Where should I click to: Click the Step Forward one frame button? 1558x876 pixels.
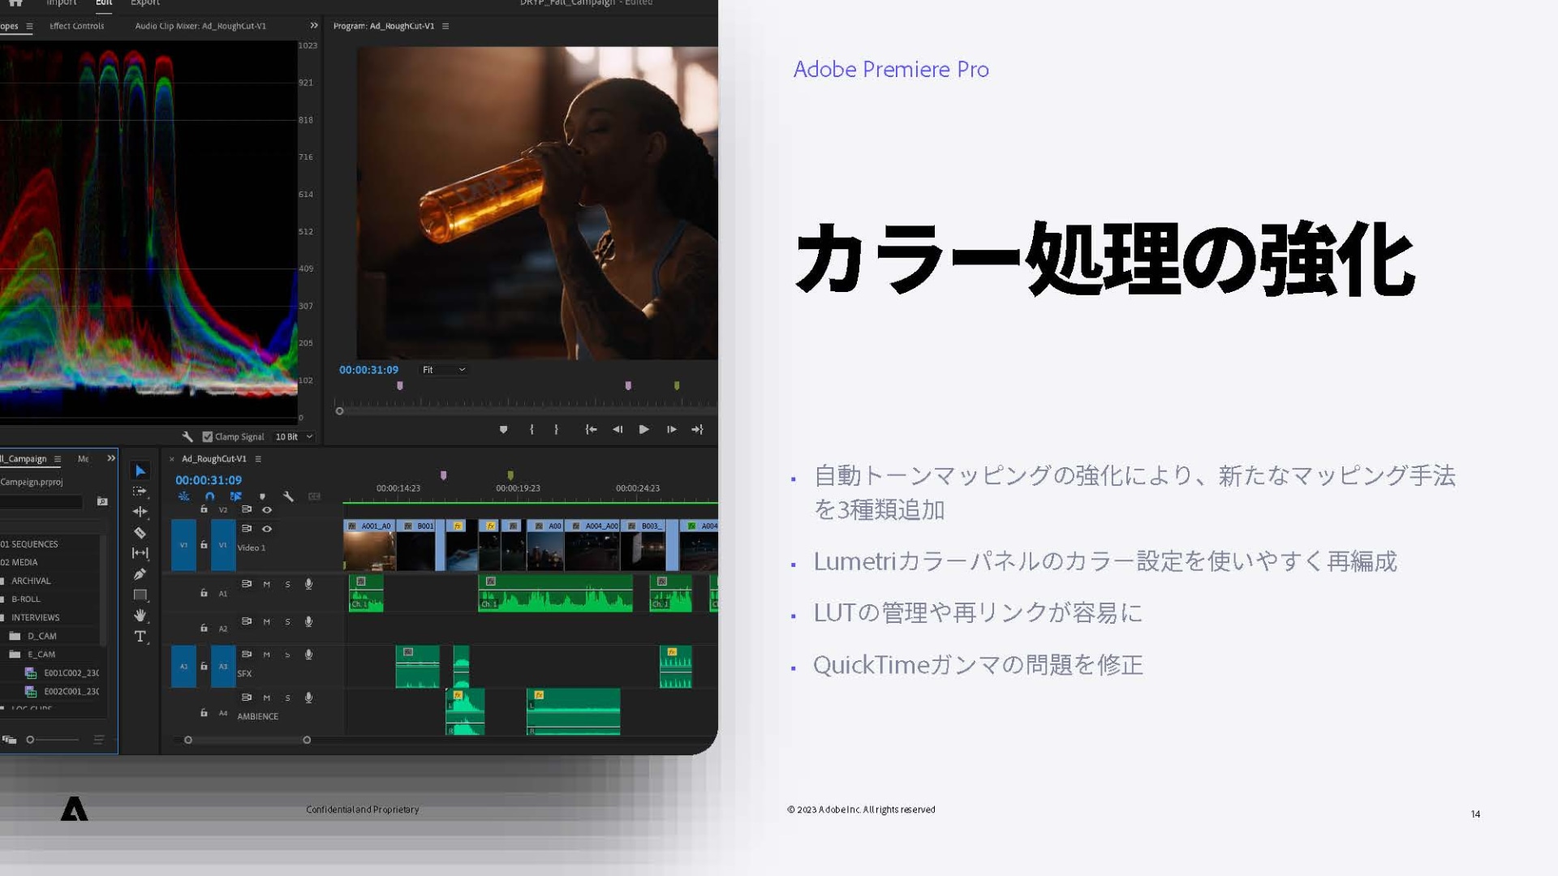(x=671, y=430)
